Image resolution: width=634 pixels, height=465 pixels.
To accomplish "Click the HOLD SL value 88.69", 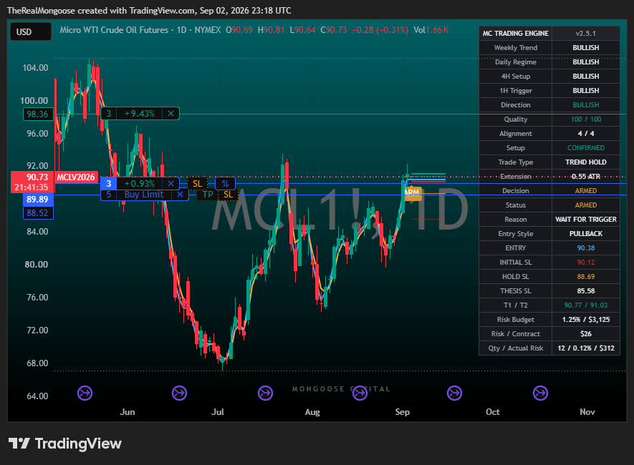I will (585, 277).
